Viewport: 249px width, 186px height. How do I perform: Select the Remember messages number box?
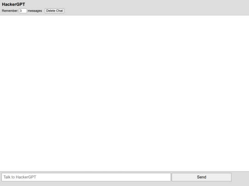[23, 11]
